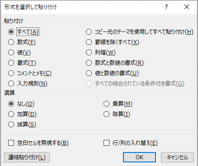Confirm with the OK button
The width and height of the screenshot is (198, 166).
click(139, 157)
